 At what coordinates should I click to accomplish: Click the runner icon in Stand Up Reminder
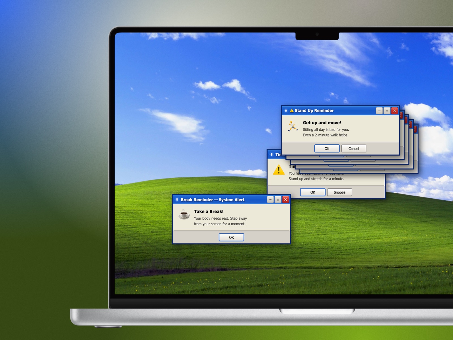pyautogui.click(x=293, y=126)
